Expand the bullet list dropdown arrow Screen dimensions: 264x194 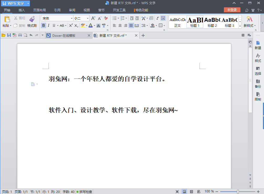coord(118,18)
